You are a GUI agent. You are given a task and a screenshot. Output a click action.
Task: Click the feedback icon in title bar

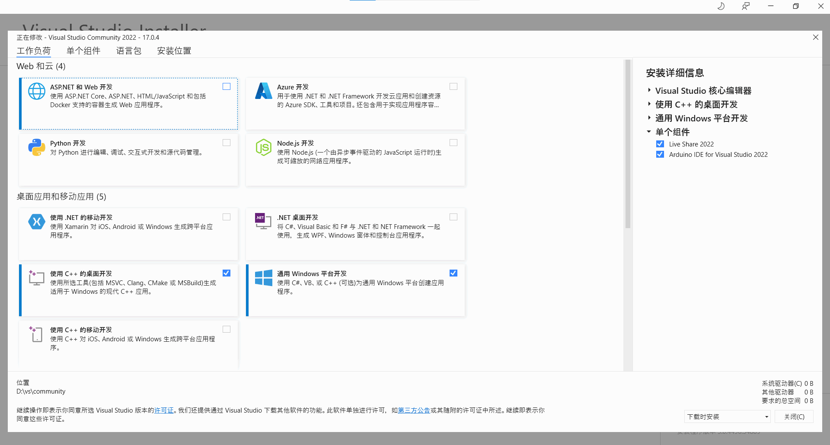[746, 6]
